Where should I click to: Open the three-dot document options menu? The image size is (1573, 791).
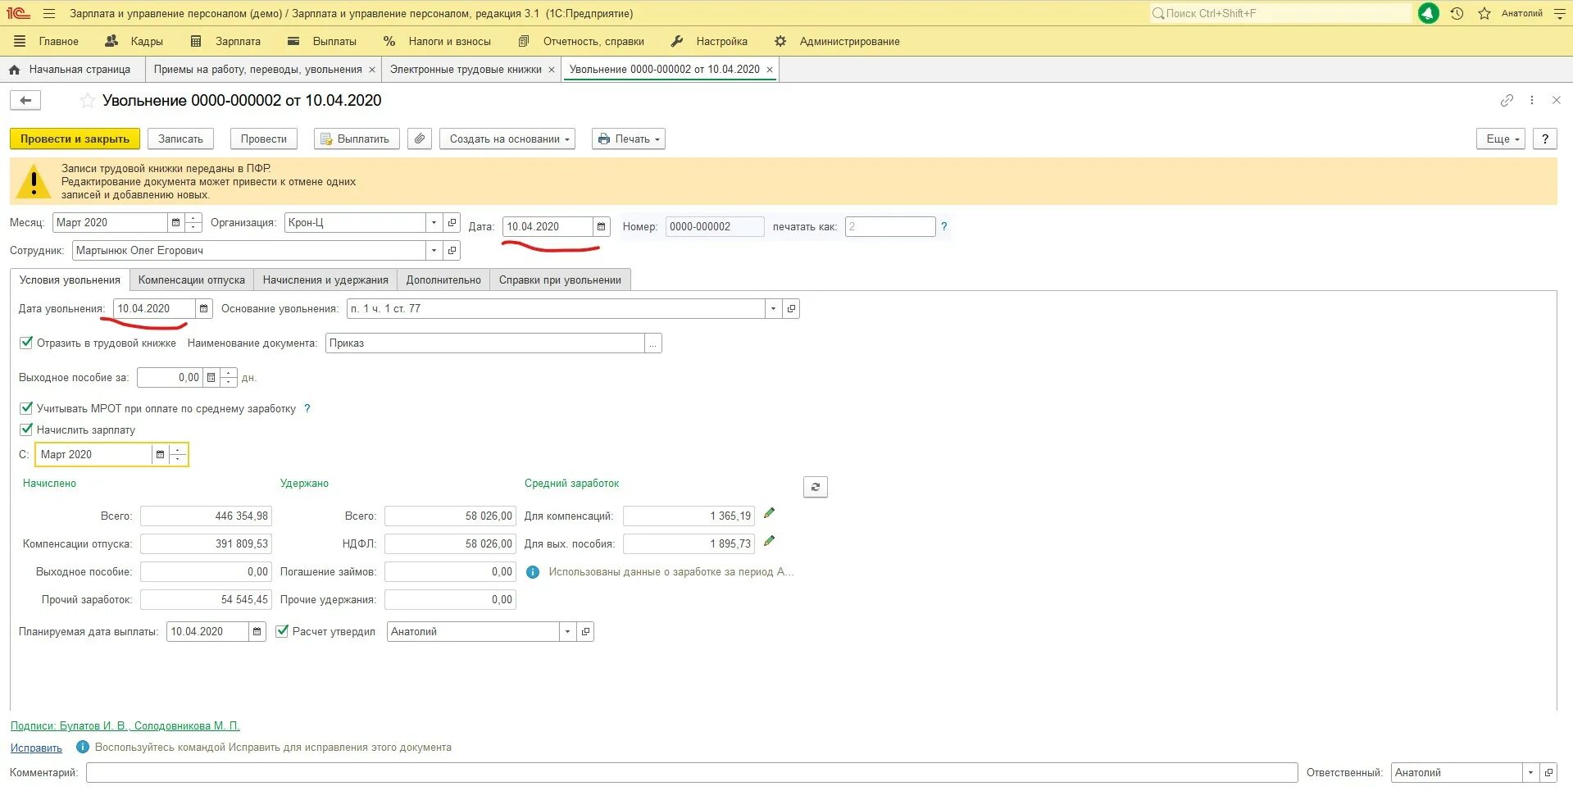pos(1532,100)
